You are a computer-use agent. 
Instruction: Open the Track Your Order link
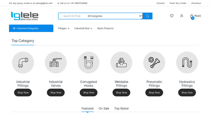pos(178,3)
